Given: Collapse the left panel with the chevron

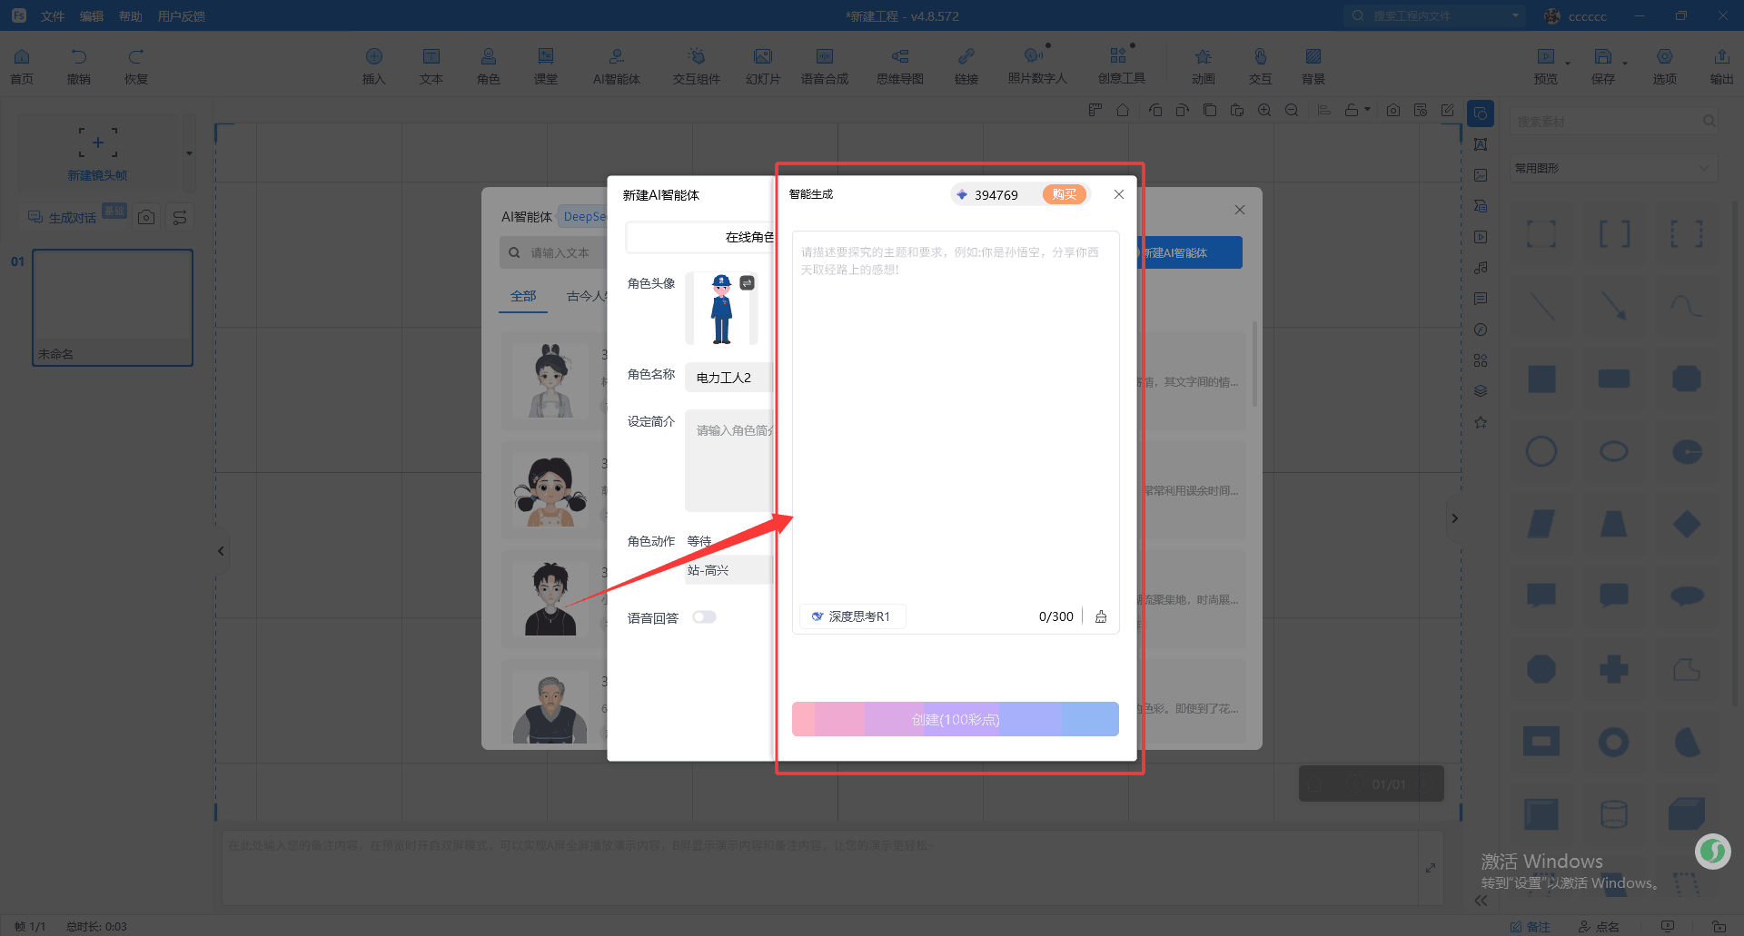Looking at the screenshot, I should 221,551.
